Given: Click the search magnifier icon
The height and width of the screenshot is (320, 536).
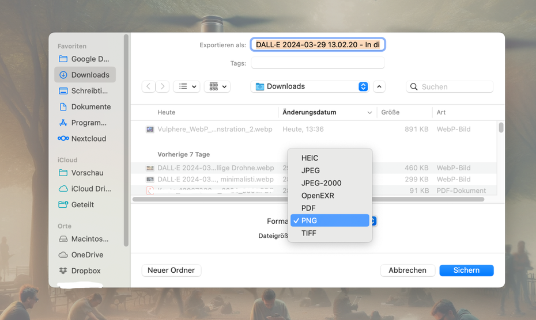Looking at the screenshot, I should tap(414, 87).
